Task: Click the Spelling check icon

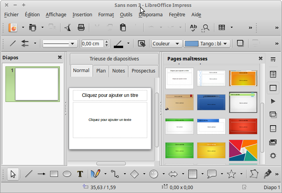Action: click(193, 28)
